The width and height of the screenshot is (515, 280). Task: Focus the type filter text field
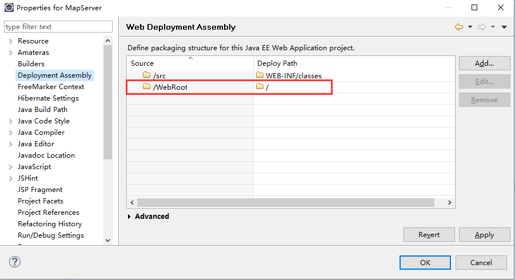pyautogui.click(x=58, y=27)
